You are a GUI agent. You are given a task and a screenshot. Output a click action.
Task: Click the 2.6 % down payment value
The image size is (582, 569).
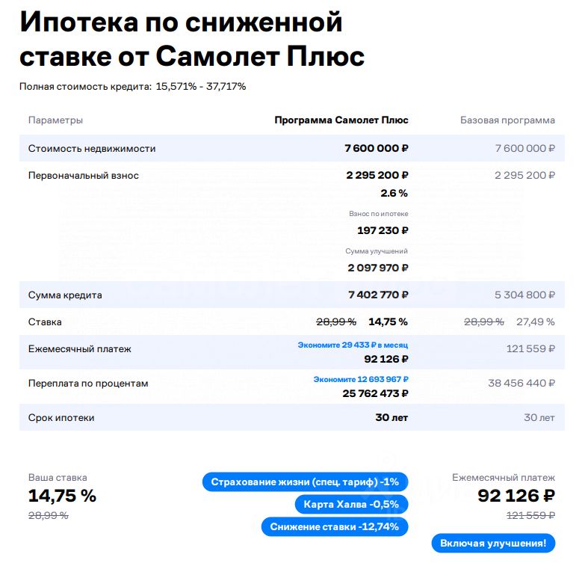point(394,194)
